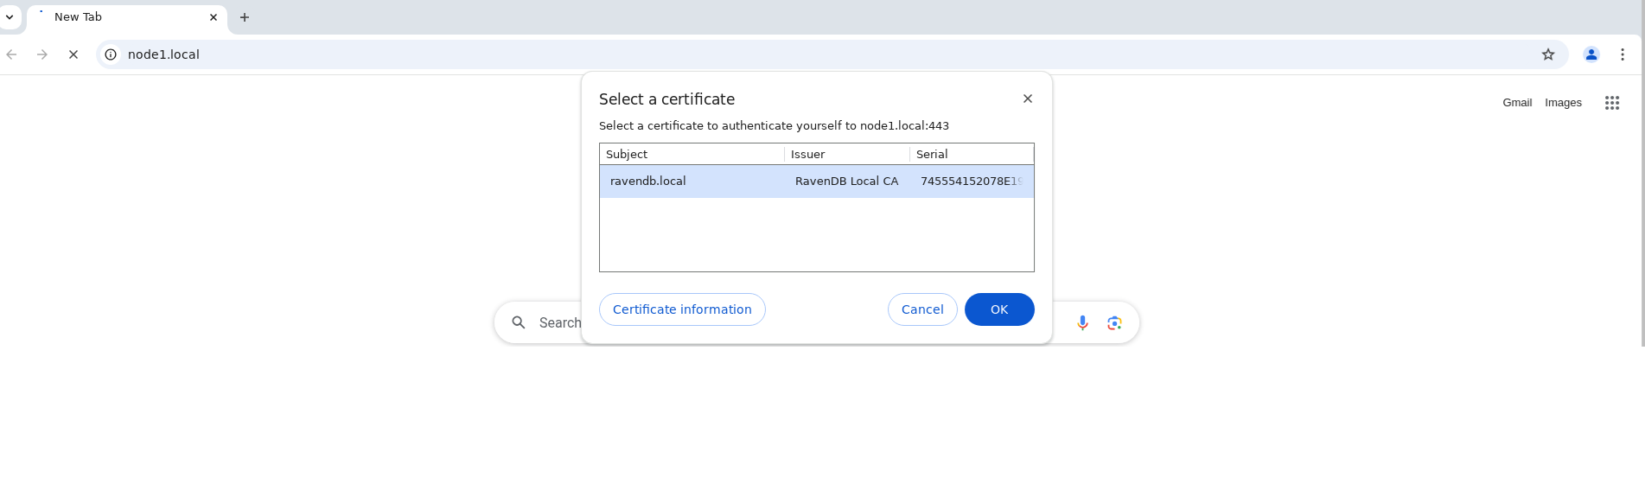Click the search magnifier icon

click(x=519, y=322)
